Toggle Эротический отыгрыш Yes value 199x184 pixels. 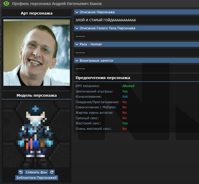tap(125, 91)
